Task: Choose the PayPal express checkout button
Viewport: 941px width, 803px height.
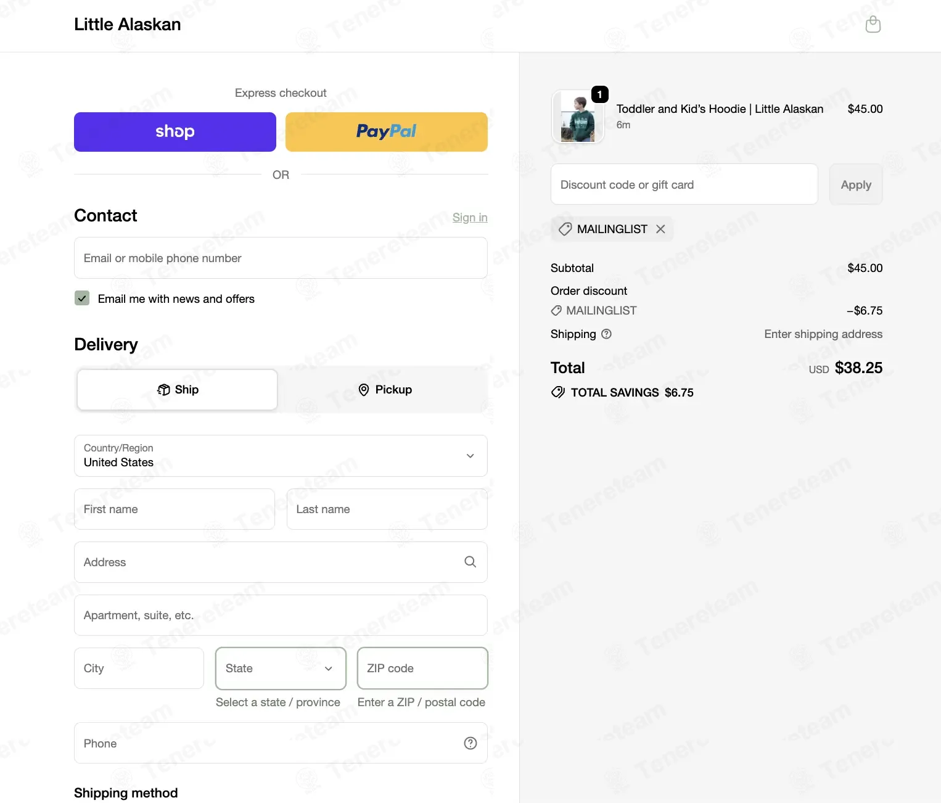Action: point(387,132)
